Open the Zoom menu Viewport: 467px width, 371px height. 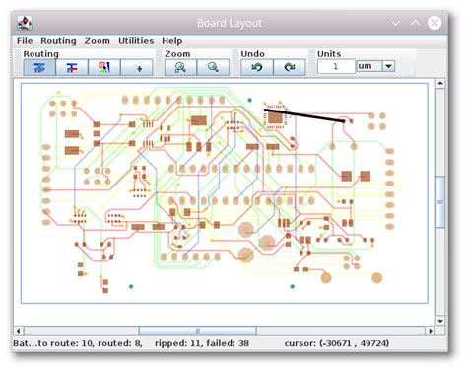(97, 41)
